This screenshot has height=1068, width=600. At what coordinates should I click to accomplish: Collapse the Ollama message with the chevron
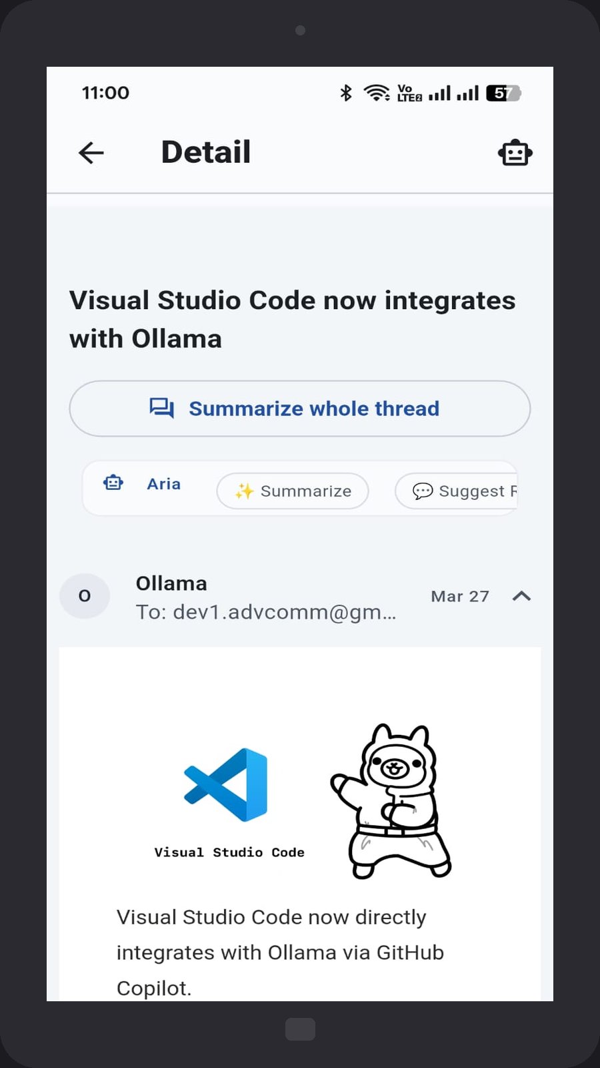[x=521, y=596]
